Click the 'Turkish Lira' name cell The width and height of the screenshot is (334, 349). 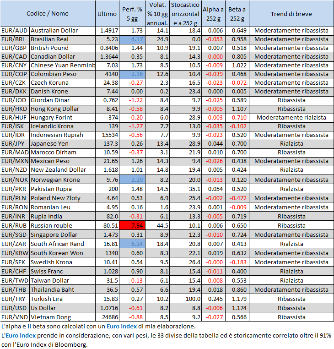point(63,299)
